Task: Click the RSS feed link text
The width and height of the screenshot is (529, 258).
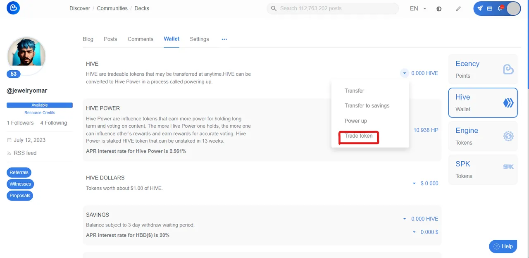Action: (25, 153)
